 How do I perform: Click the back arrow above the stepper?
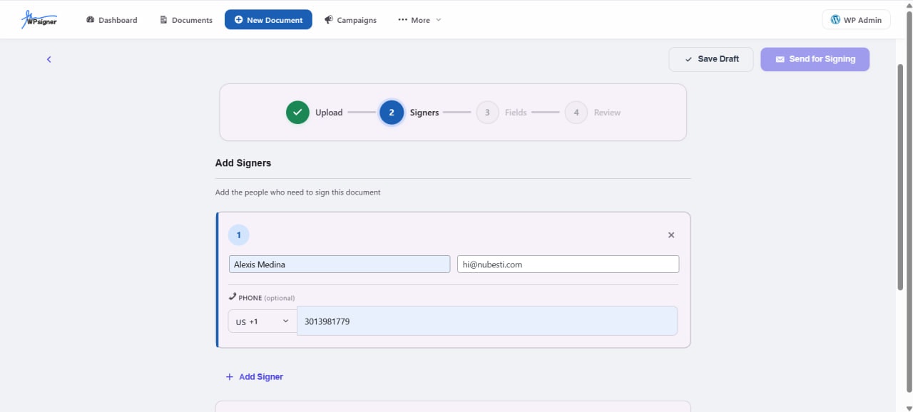coord(49,59)
